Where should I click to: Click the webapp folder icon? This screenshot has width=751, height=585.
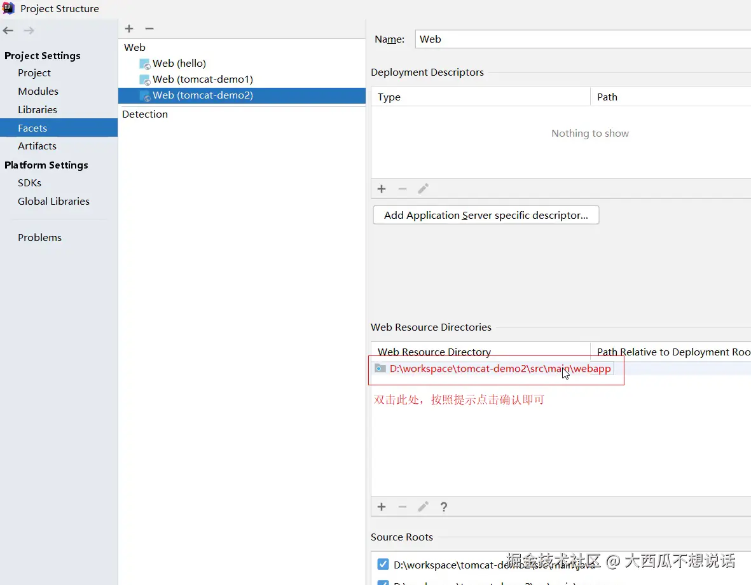[x=380, y=368]
